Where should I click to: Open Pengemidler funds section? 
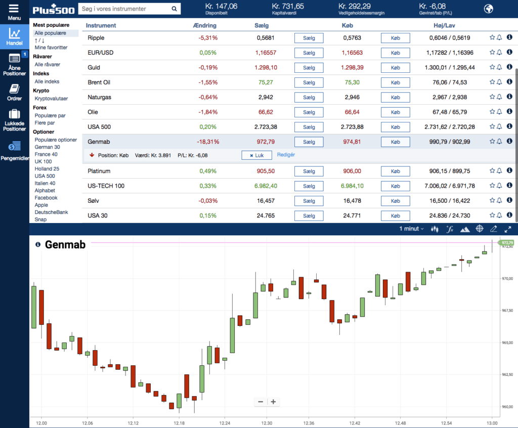point(15,150)
